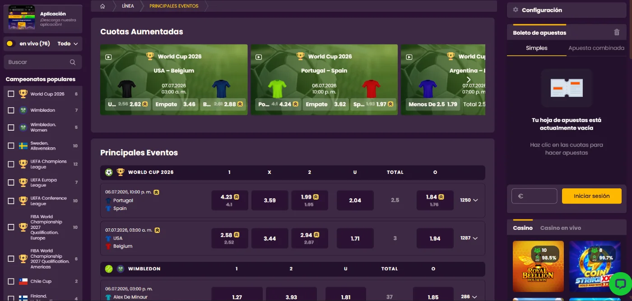Click Aplicación download banner
This screenshot has height=301, width=632.
(43, 18)
